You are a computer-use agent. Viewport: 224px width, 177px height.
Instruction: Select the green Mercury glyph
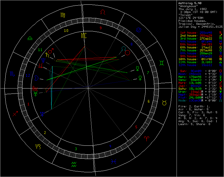click(x=138, y=68)
